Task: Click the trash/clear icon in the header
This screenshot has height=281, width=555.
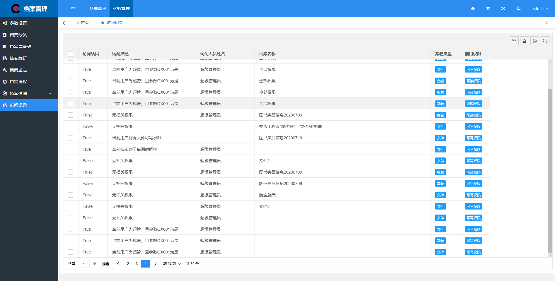Action: pyautogui.click(x=488, y=8)
